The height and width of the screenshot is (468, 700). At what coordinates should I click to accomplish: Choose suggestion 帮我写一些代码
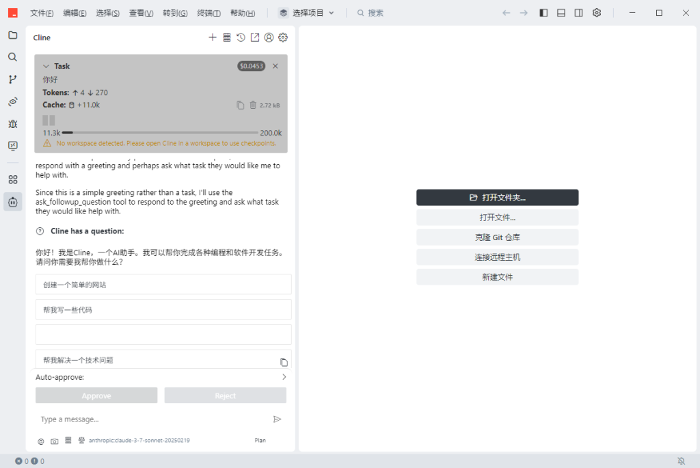(163, 309)
